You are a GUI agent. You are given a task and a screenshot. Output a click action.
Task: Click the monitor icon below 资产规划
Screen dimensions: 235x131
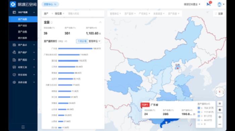[x=14, y=67]
